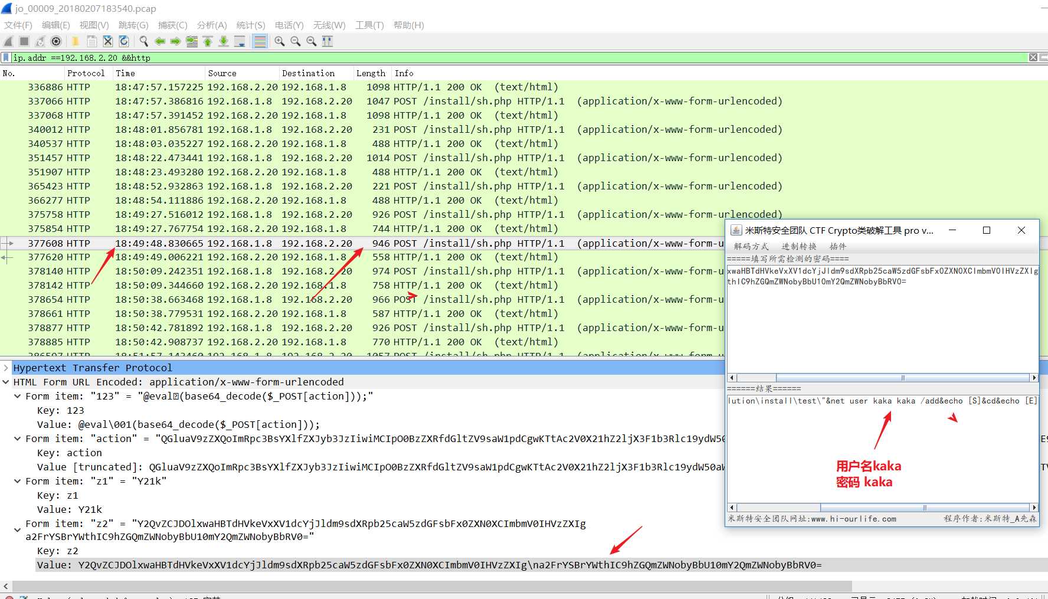
Task: Sort by Protocol column header
Action: tap(88, 73)
